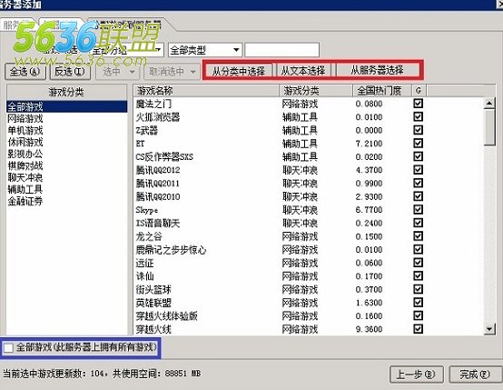Uncheck the Z武器 row checkbox
This screenshot has height=390, width=503.
(x=418, y=130)
